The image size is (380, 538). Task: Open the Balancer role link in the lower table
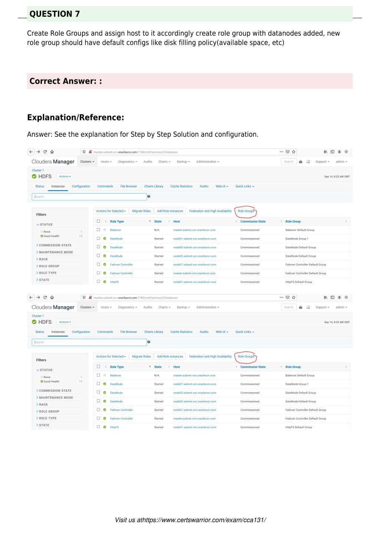pos(115,375)
